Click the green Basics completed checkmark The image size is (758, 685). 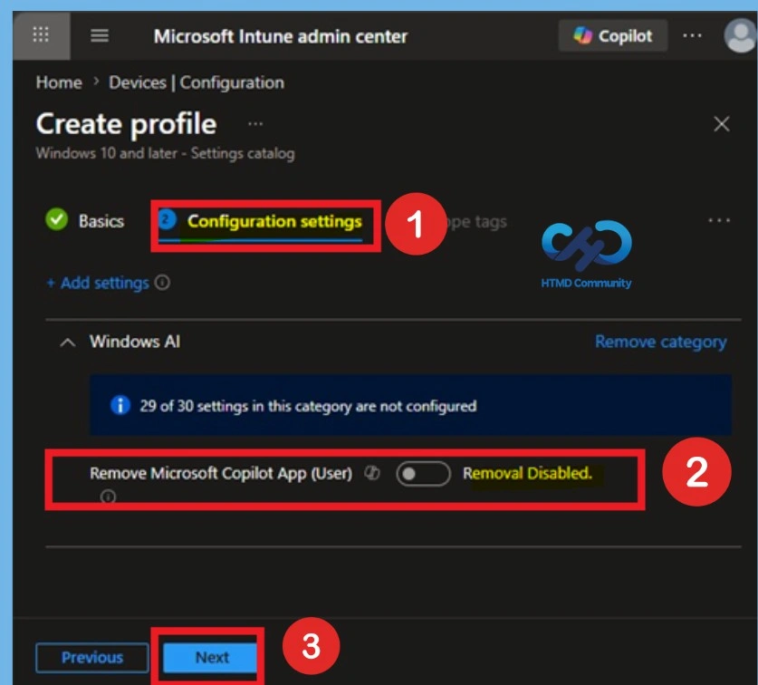tap(56, 219)
